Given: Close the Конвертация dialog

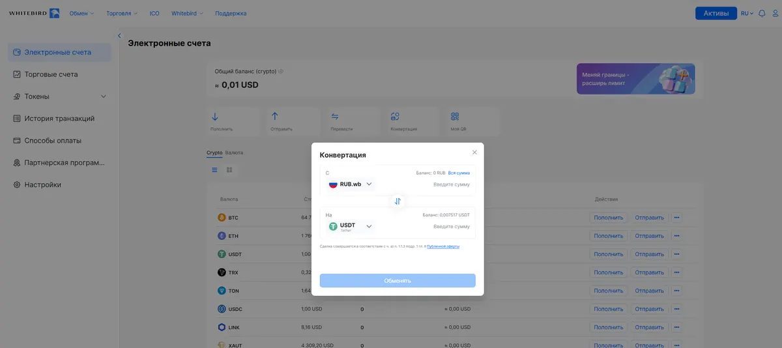Looking at the screenshot, I should pos(474,152).
